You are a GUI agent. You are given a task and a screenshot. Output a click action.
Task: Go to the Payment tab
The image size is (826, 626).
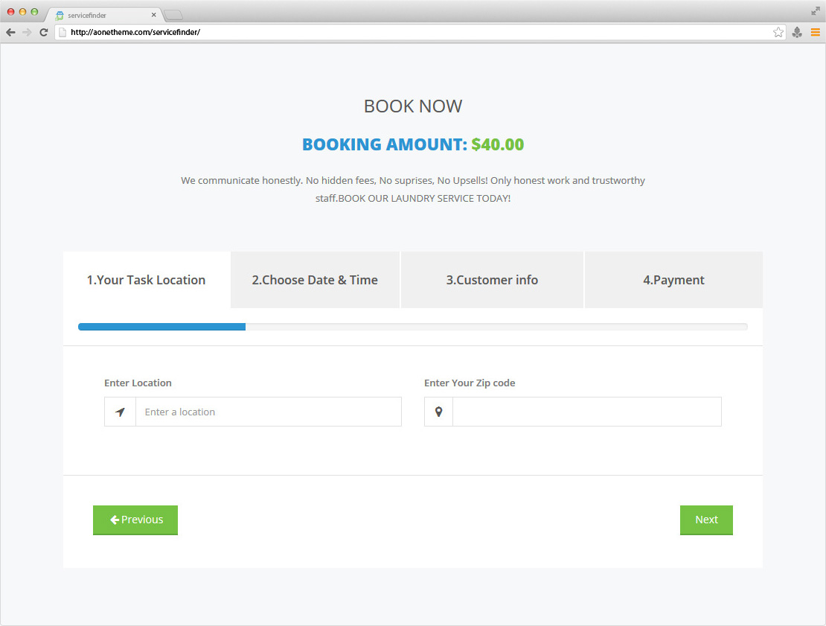[x=673, y=280]
